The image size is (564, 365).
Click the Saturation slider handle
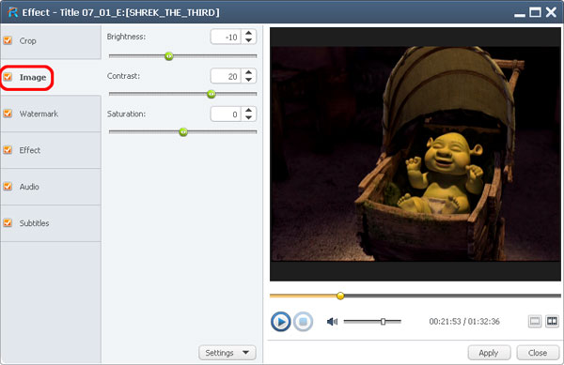pos(183,132)
